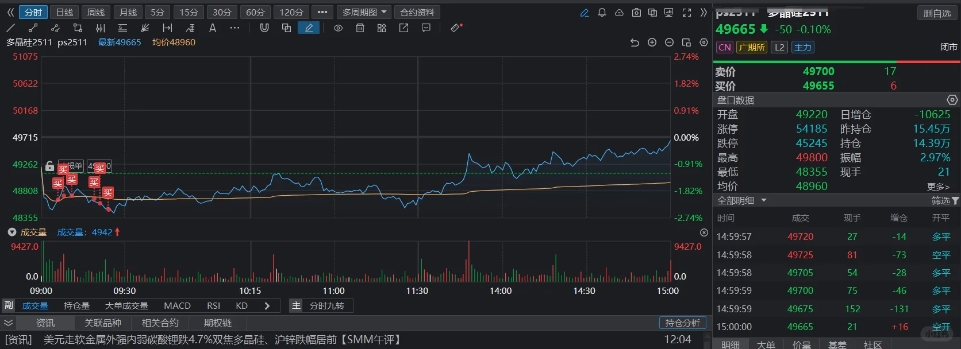961x349 pixels.
Task: Open the drawing tools grid manager
Action: [x=382, y=28]
